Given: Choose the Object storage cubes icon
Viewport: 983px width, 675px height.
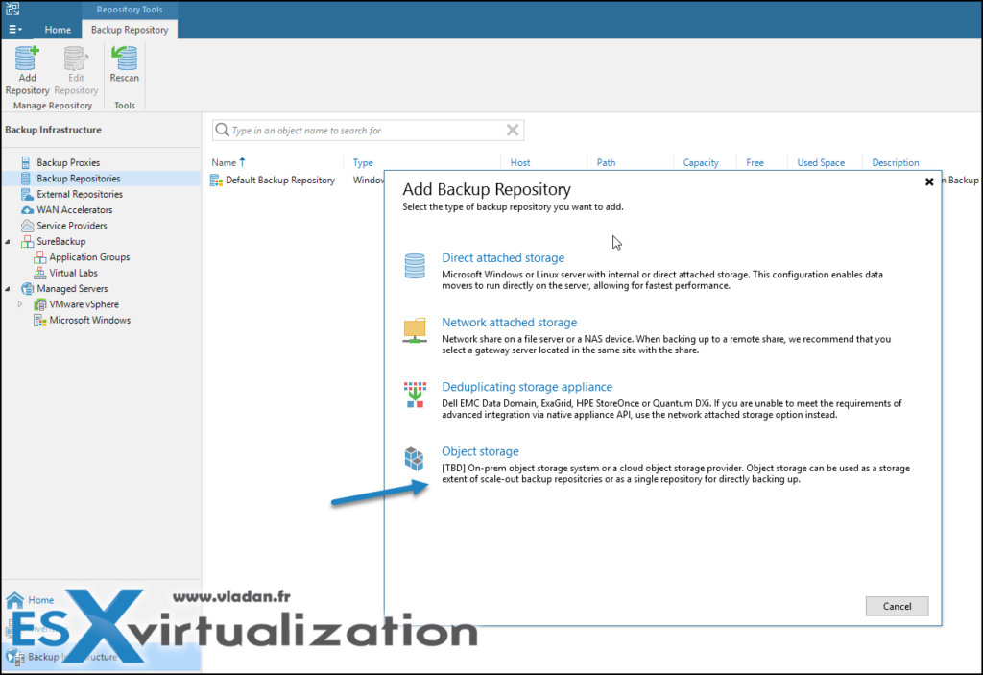Looking at the screenshot, I should point(415,459).
